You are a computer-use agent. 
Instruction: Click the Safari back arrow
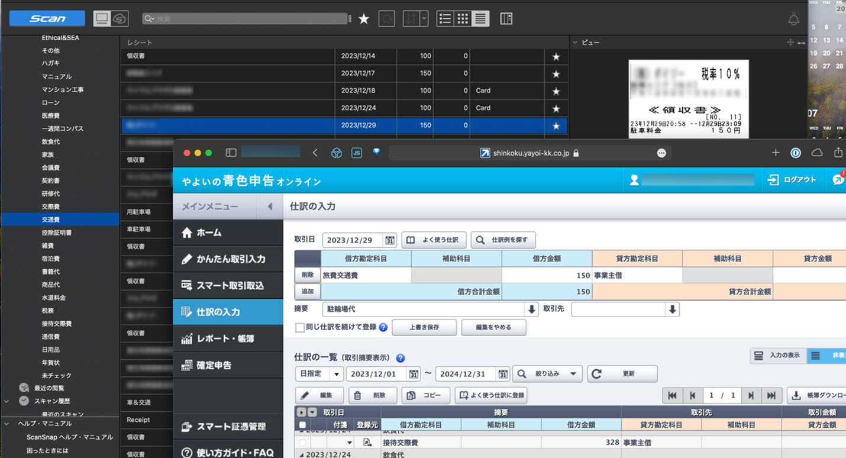315,153
